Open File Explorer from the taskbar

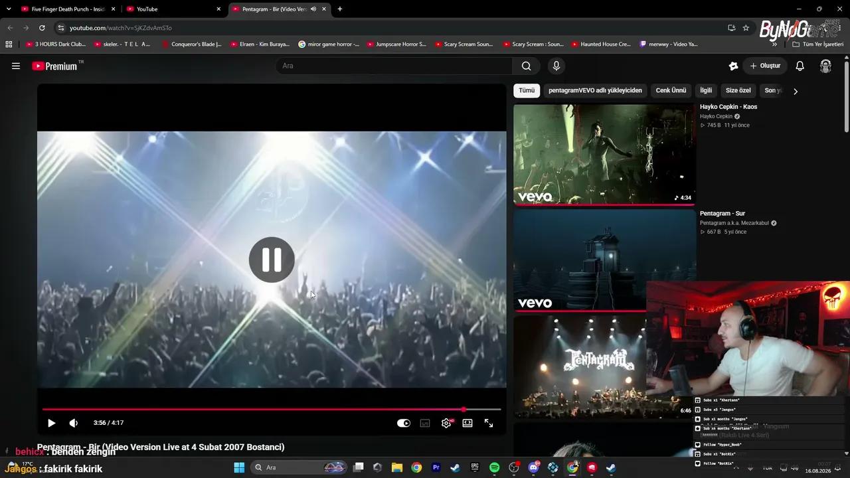[x=396, y=467]
